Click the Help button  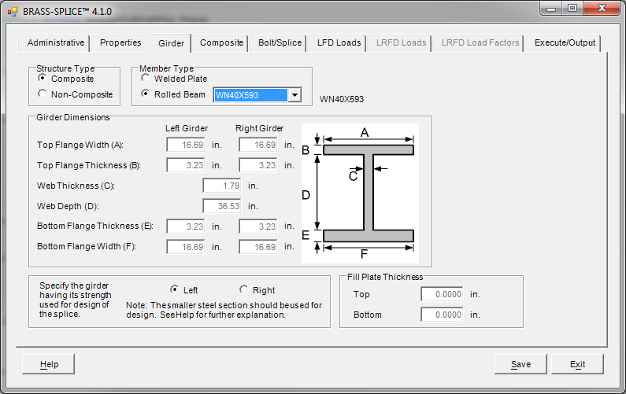(48, 364)
